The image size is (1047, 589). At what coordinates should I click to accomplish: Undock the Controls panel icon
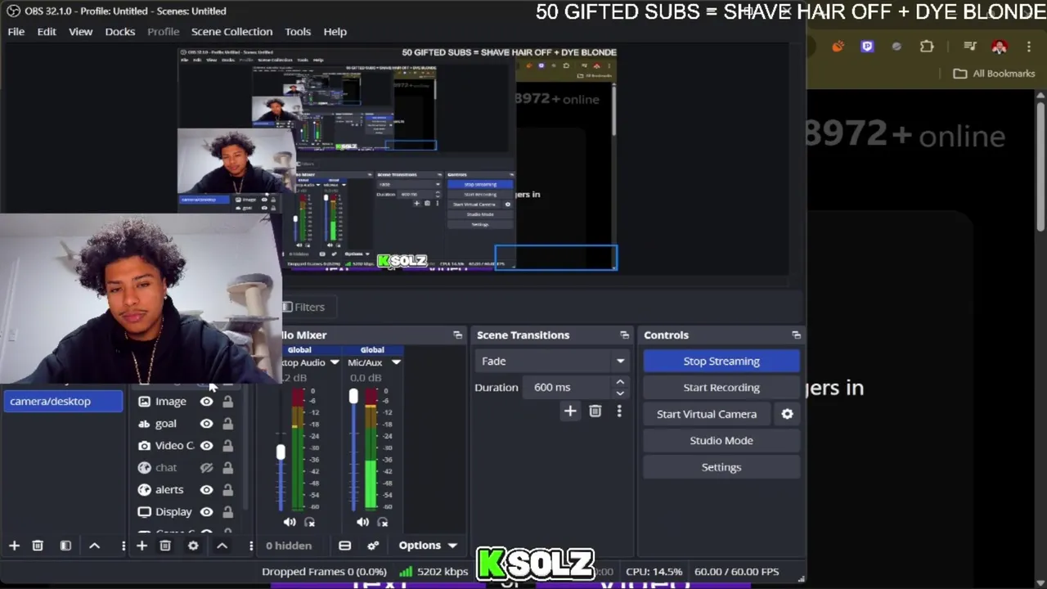[x=796, y=335]
